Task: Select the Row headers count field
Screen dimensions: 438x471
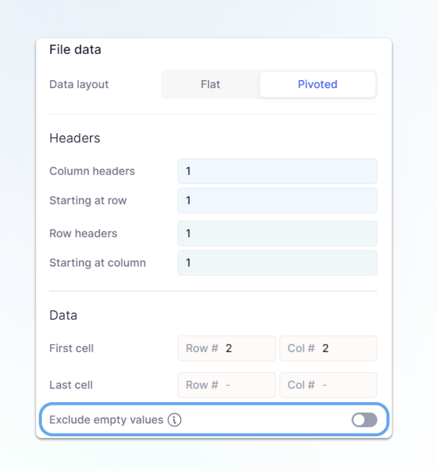Action: pos(277,233)
